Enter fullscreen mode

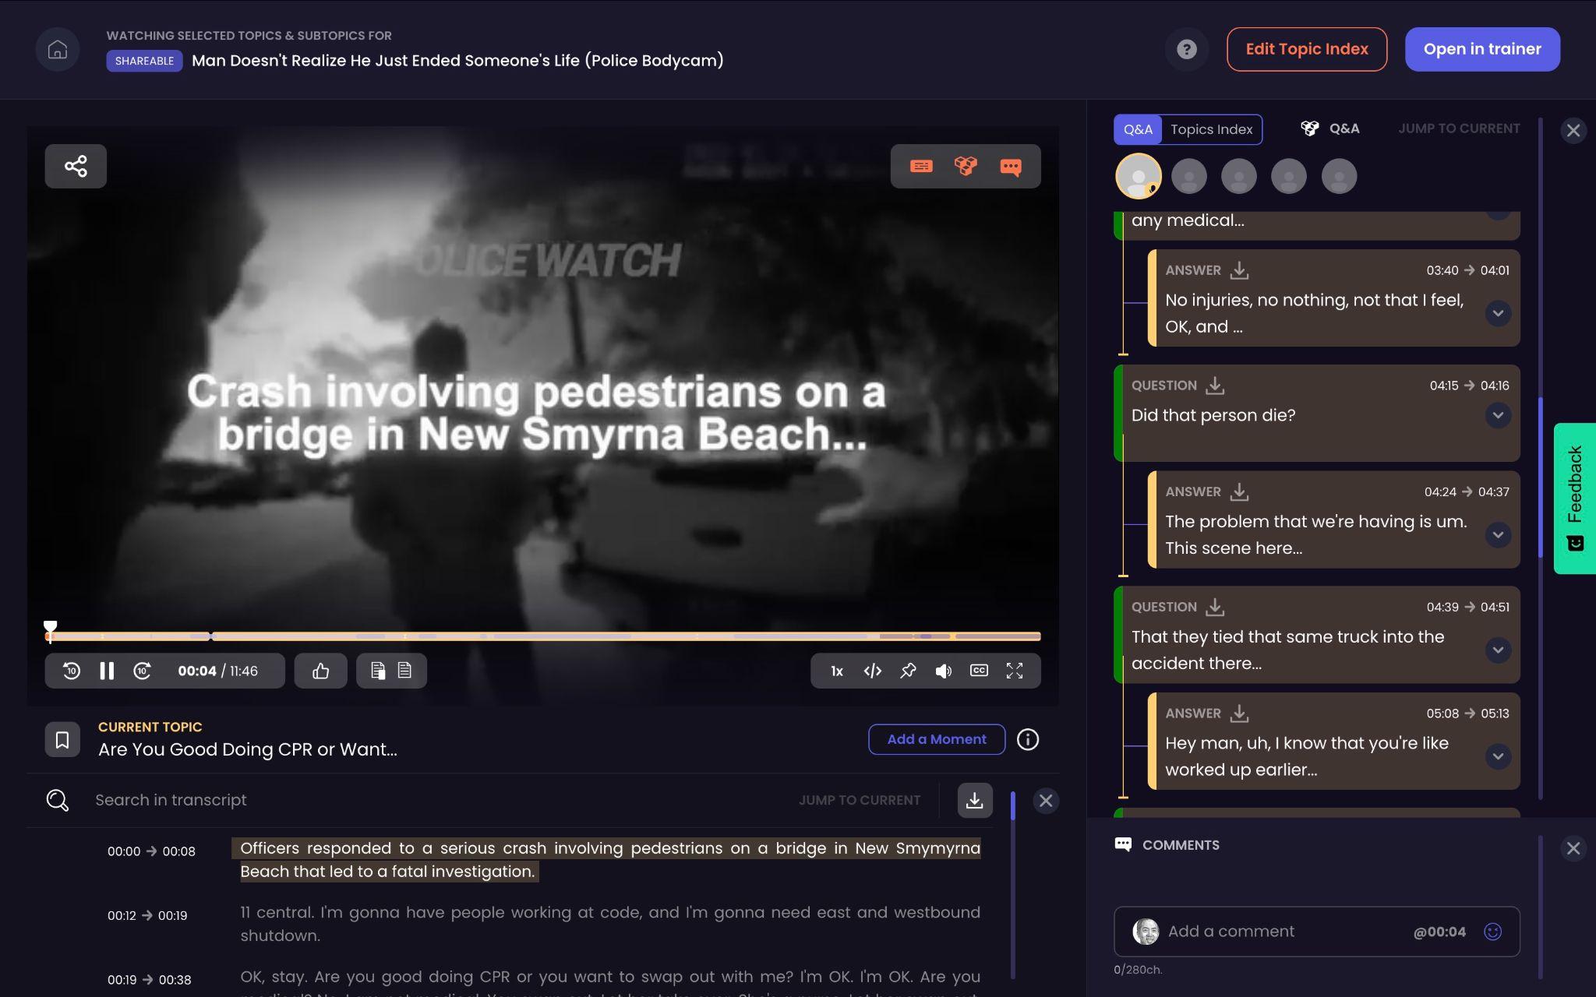tap(1014, 671)
